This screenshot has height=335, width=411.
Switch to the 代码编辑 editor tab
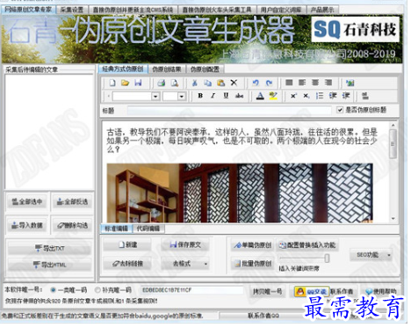tap(148, 229)
